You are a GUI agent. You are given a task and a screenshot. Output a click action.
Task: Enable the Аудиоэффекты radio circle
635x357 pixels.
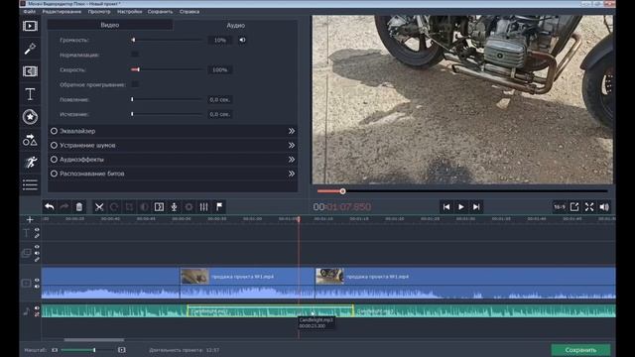[x=54, y=159]
